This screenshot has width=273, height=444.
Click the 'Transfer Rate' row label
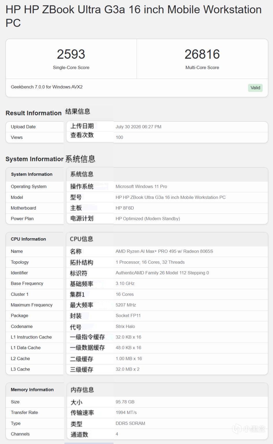coord(24,412)
